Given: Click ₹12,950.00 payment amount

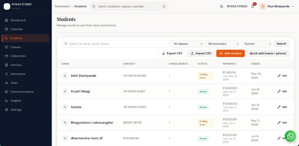Looking at the screenshot, I should pyautogui.click(x=230, y=104).
